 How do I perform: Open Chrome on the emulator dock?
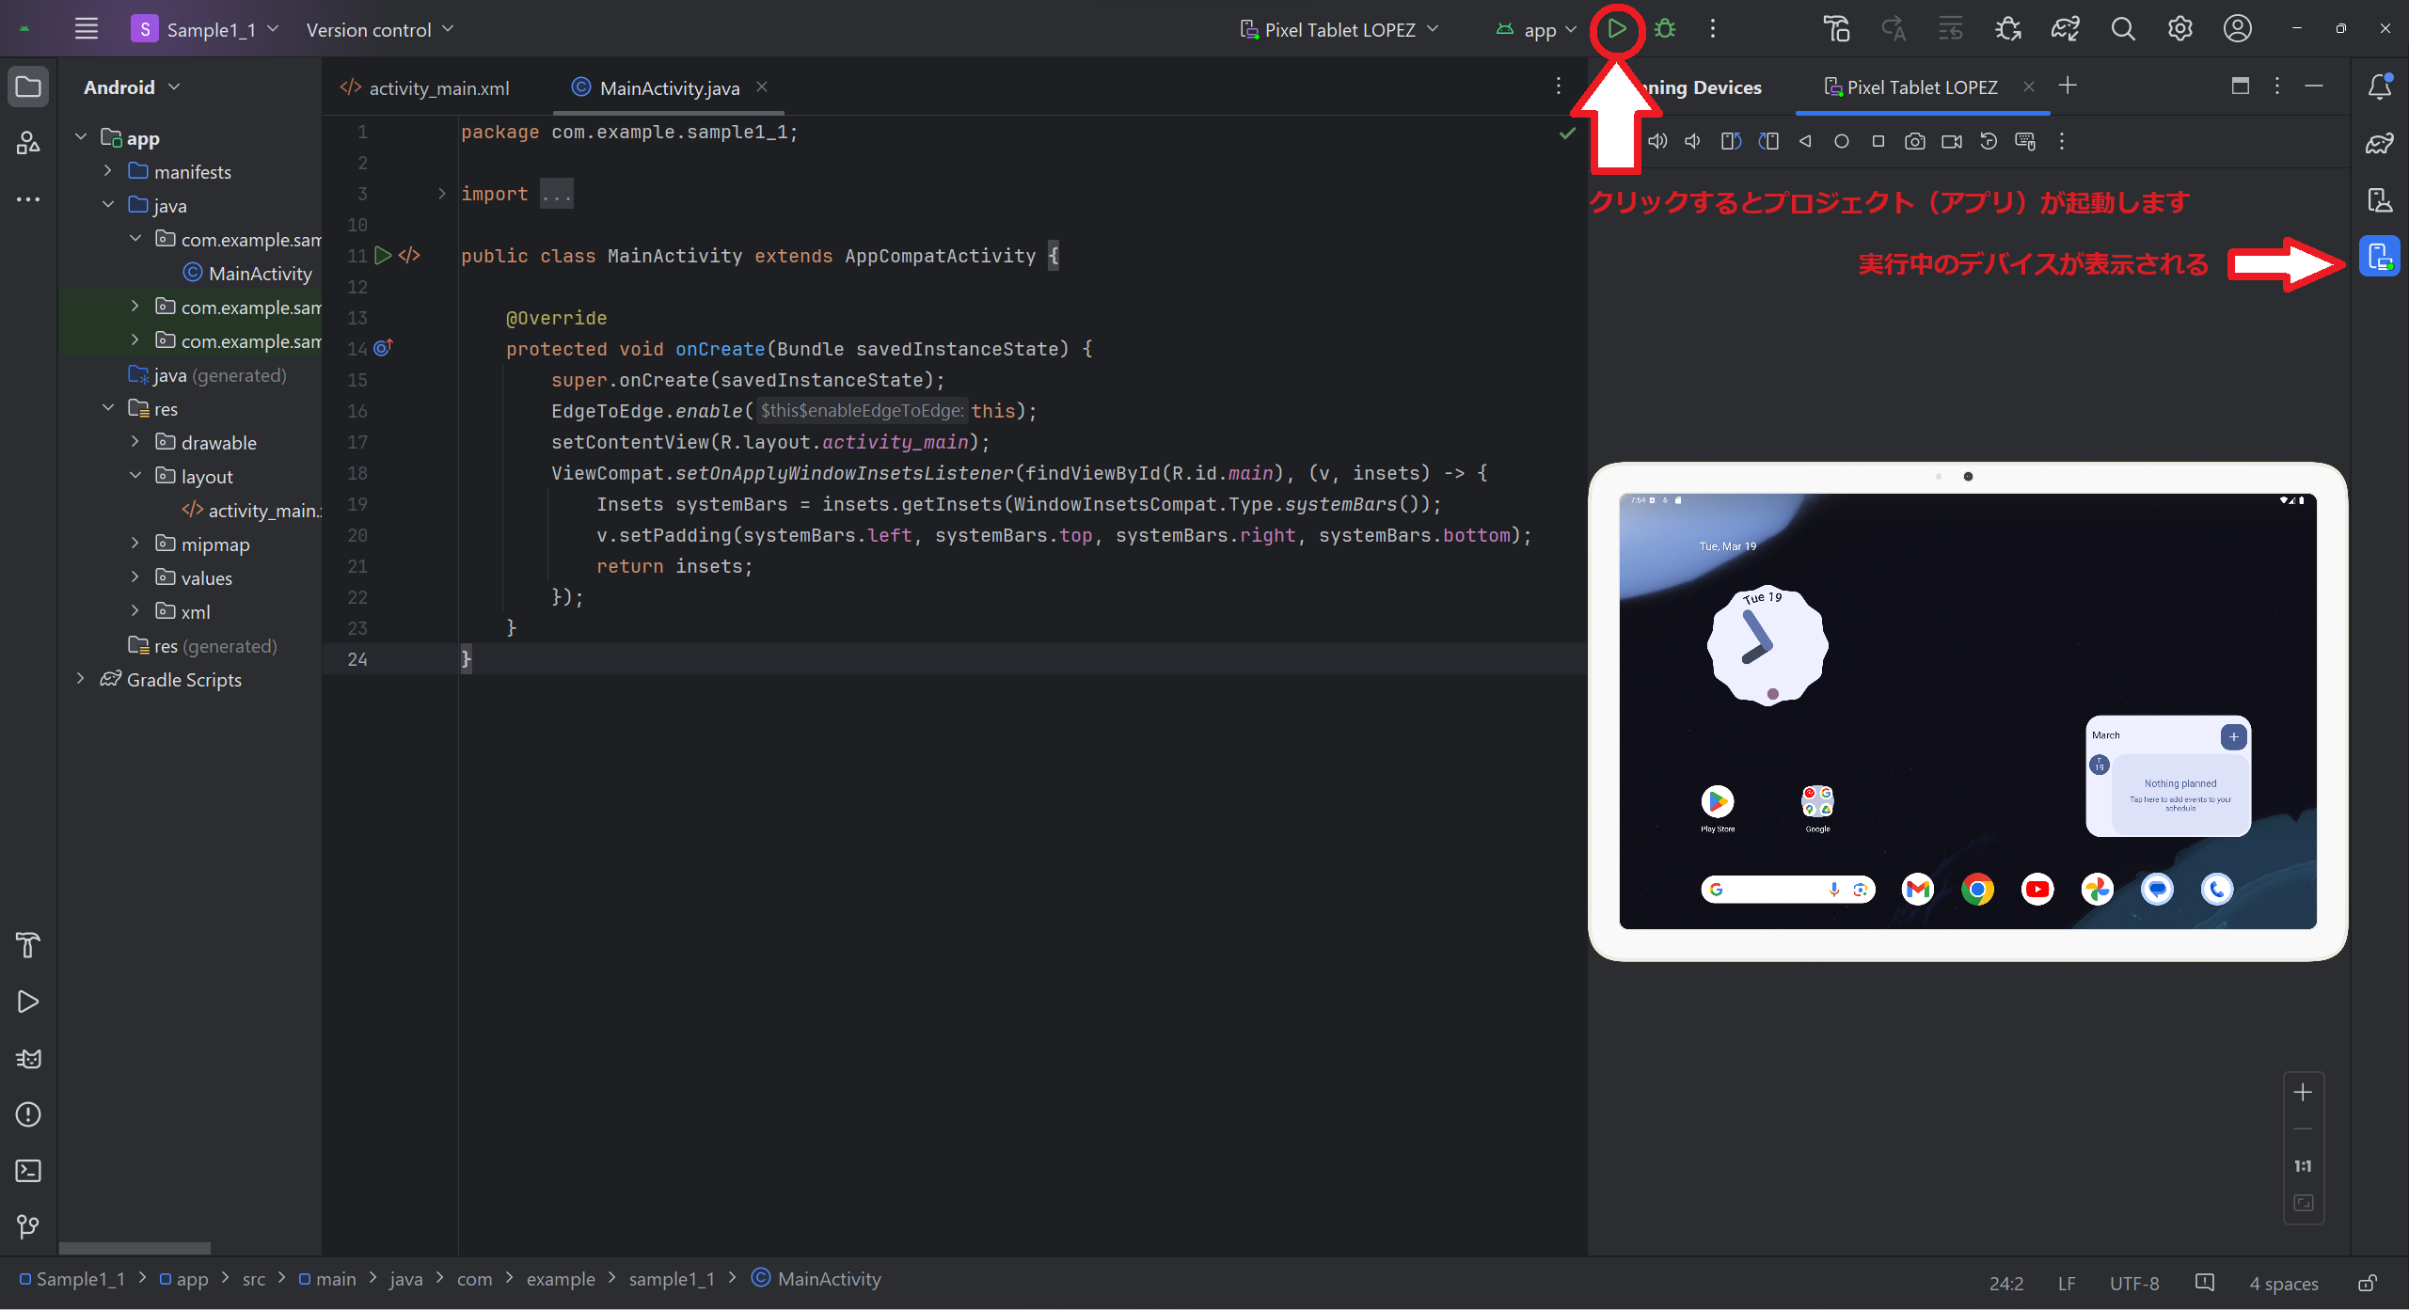[x=1977, y=889]
